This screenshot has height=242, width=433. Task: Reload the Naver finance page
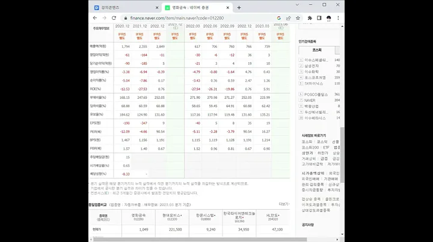[114, 18]
